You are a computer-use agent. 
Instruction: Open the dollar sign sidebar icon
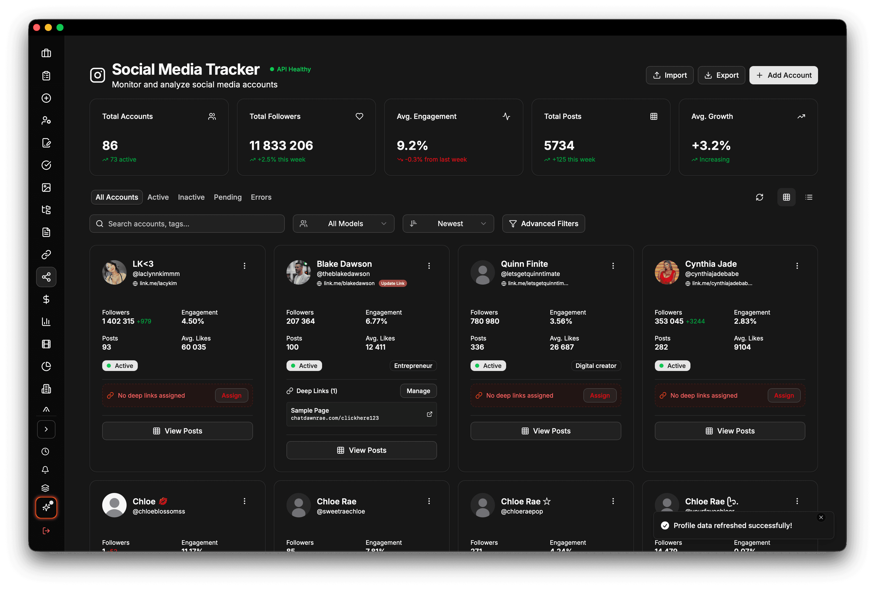(46, 299)
